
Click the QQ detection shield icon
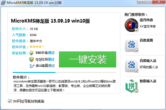tap(32, 59)
